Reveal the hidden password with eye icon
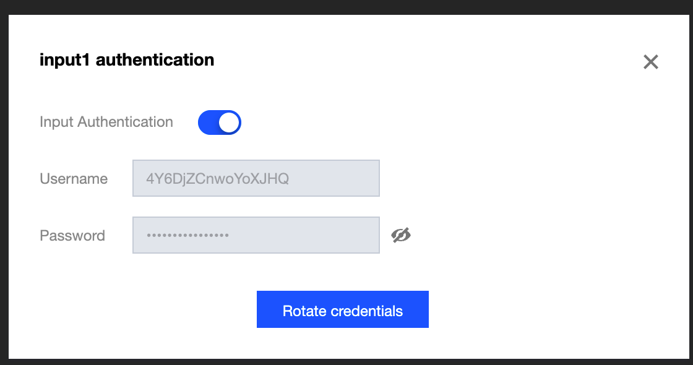This screenshot has width=693, height=365. [x=401, y=235]
